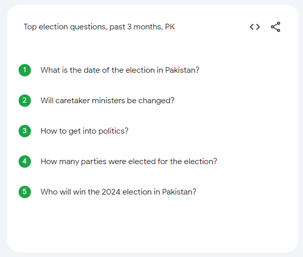Click the word 'Pakistan?' in the first question
Viewport: 303px width, 257px height.
tap(182, 70)
